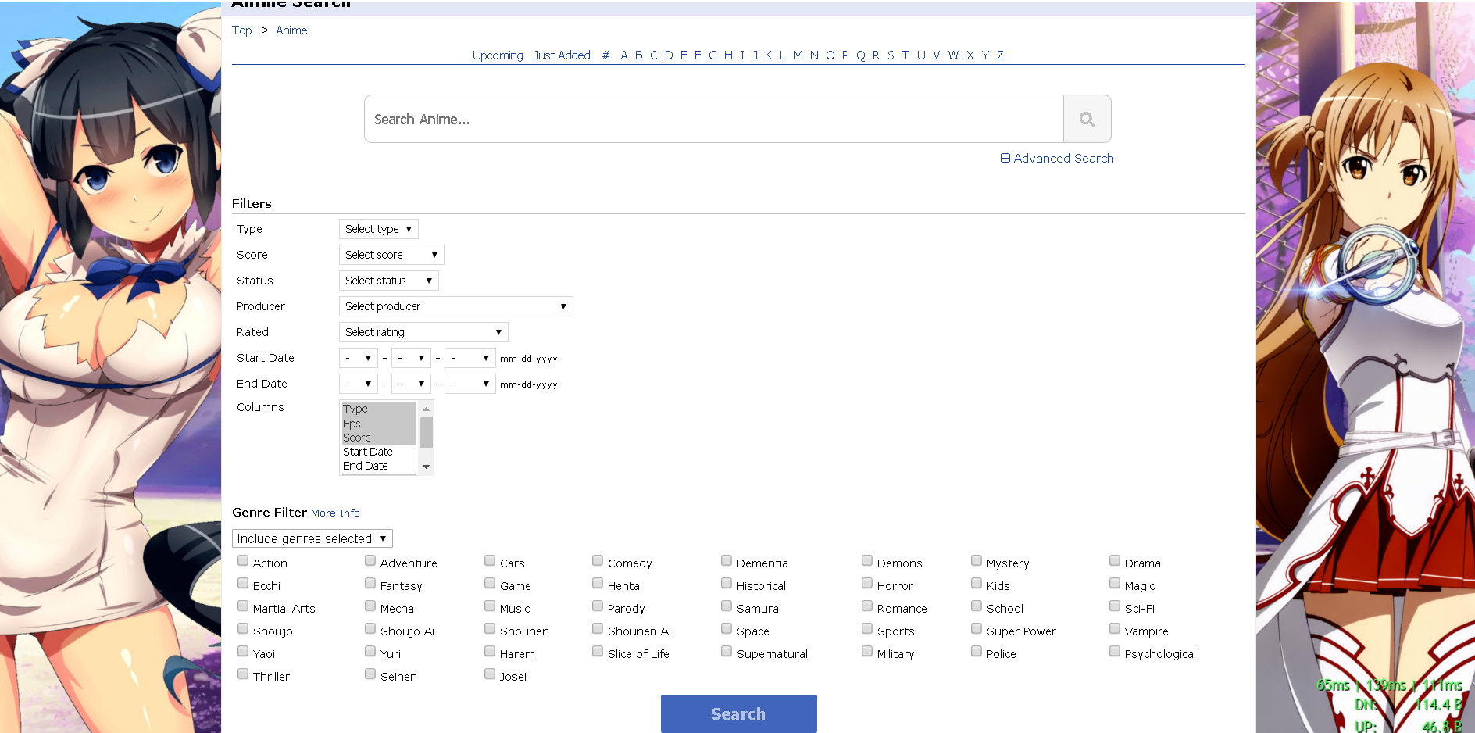Open the Start Date month dropdown
This screenshot has width=1475, height=733.
[x=359, y=358]
